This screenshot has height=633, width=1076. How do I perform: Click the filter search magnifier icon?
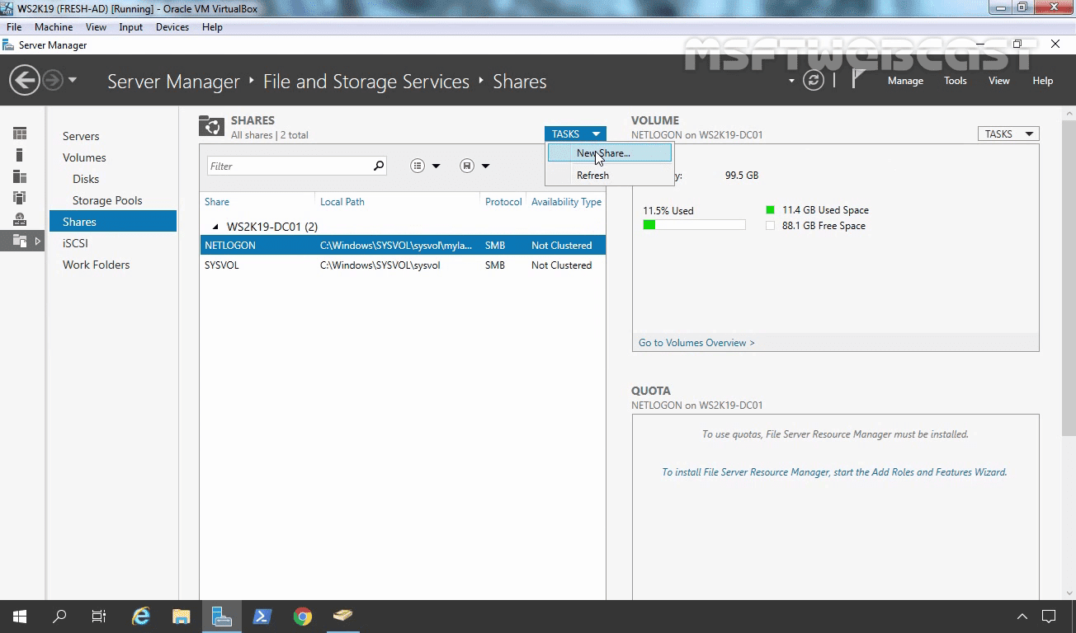(379, 166)
